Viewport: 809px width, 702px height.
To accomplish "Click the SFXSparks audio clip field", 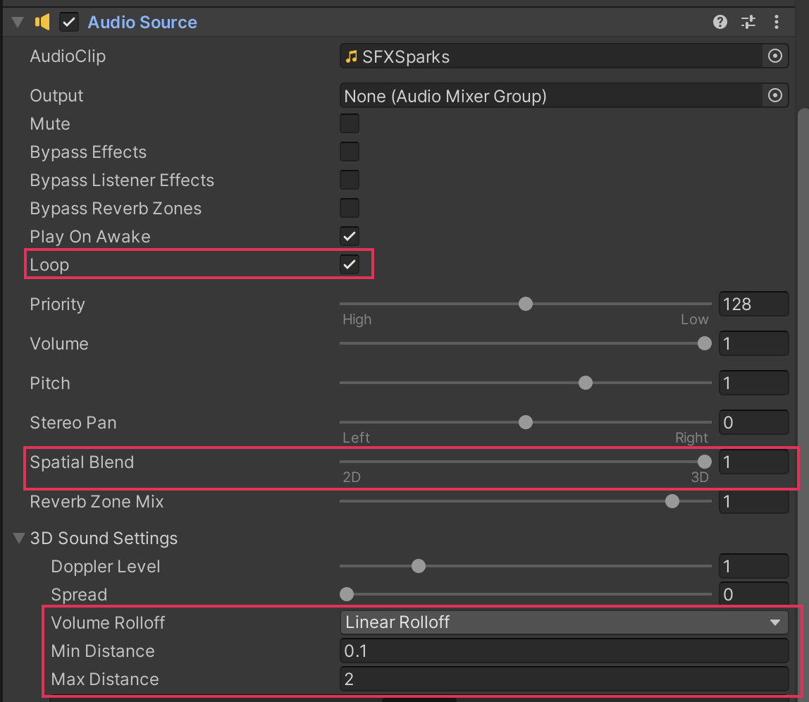I will tap(550, 56).
